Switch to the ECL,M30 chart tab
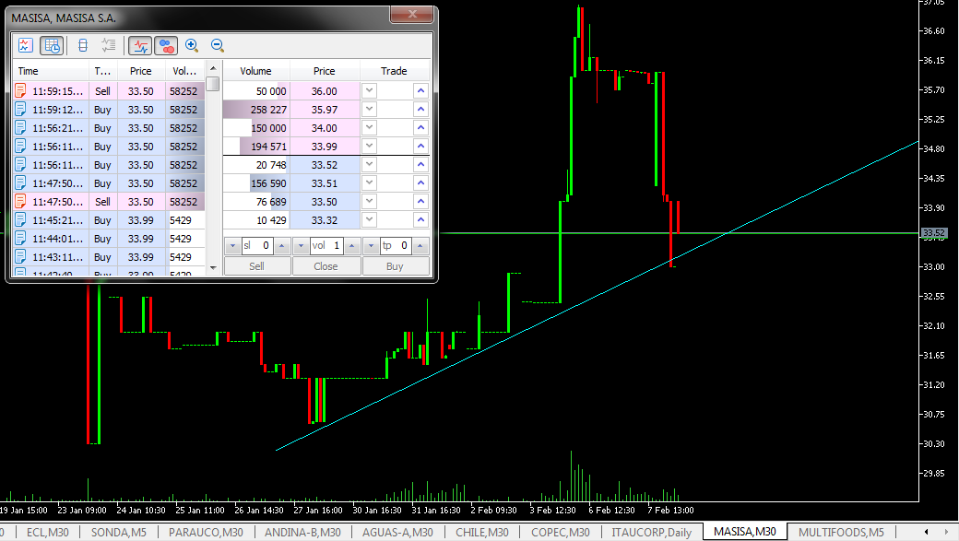This screenshot has width=959, height=541. point(48,533)
